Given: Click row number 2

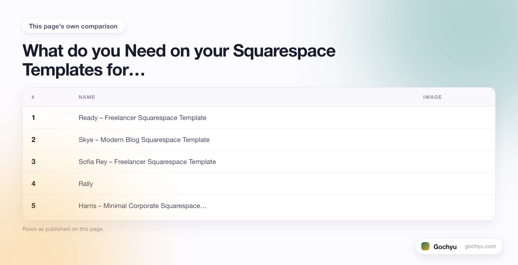Looking at the screenshot, I should point(33,139).
